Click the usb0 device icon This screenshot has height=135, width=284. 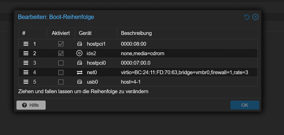point(79,82)
